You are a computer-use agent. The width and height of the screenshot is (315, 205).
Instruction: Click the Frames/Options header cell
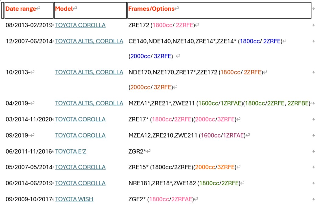(219, 10)
